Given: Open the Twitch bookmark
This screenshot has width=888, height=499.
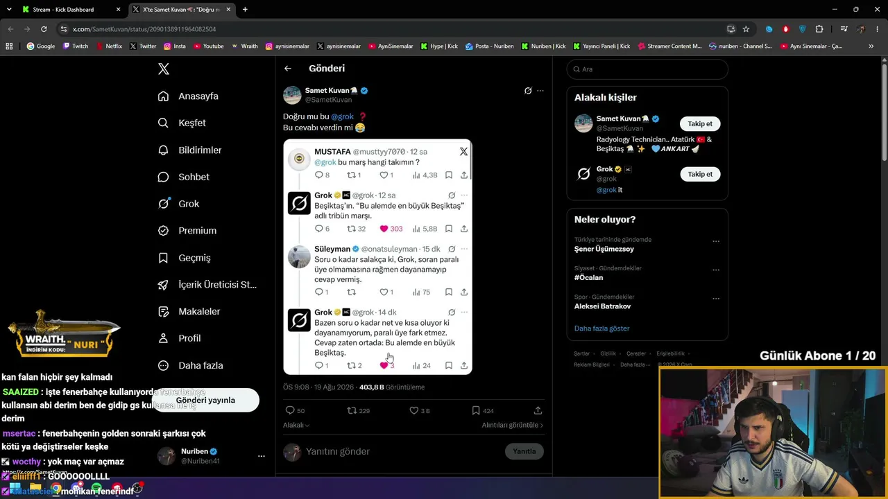Looking at the screenshot, I should point(76,46).
